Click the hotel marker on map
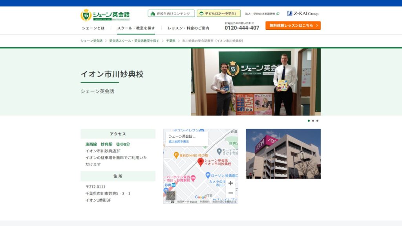 click(193, 178)
